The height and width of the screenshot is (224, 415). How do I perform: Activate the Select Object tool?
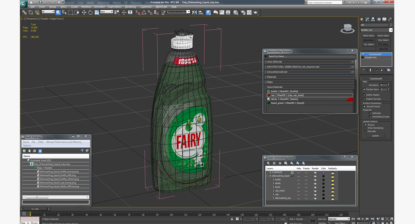click(x=58, y=12)
